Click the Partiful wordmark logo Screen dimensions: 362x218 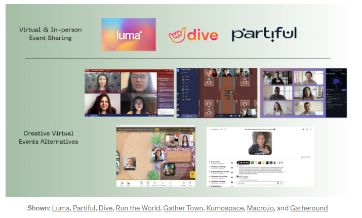[x=264, y=34]
